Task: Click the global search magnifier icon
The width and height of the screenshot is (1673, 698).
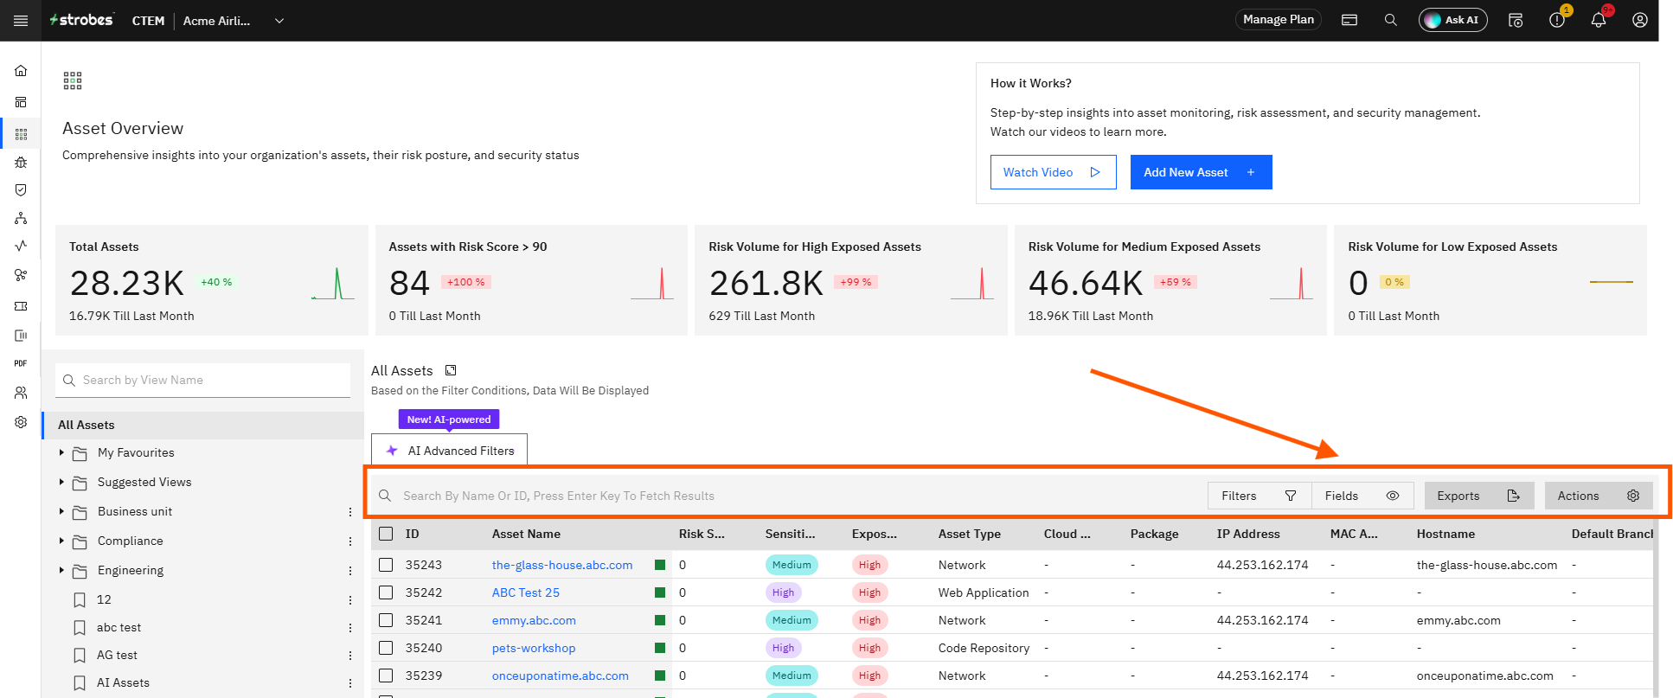Action: [x=1391, y=20]
